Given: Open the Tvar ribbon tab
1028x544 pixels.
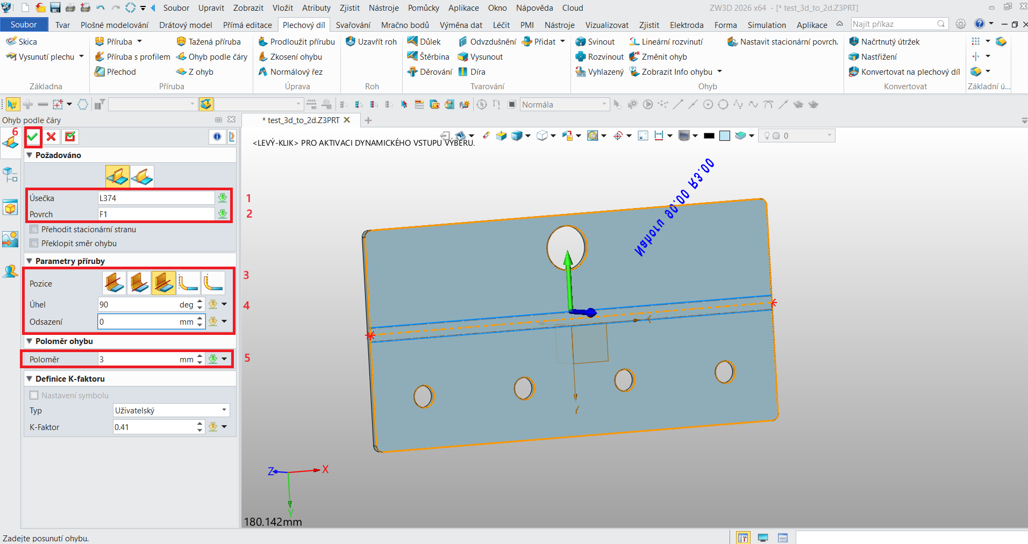Looking at the screenshot, I should (62, 25).
